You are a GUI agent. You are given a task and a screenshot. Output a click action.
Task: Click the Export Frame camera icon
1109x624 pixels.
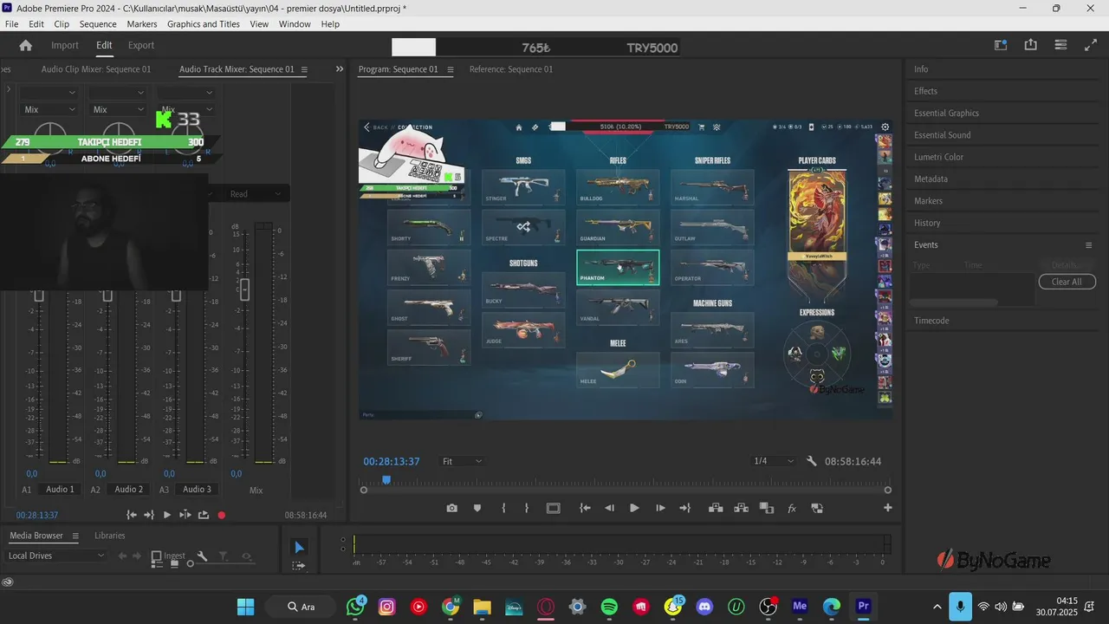click(x=452, y=509)
